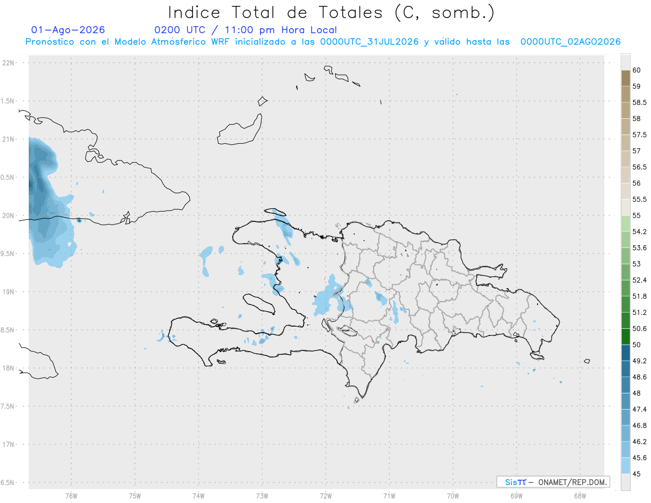Image resolution: width=651 pixels, height=503 pixels.
Task: Click the dark brown swatch between 59 and 60
Action: pos(626,78)
